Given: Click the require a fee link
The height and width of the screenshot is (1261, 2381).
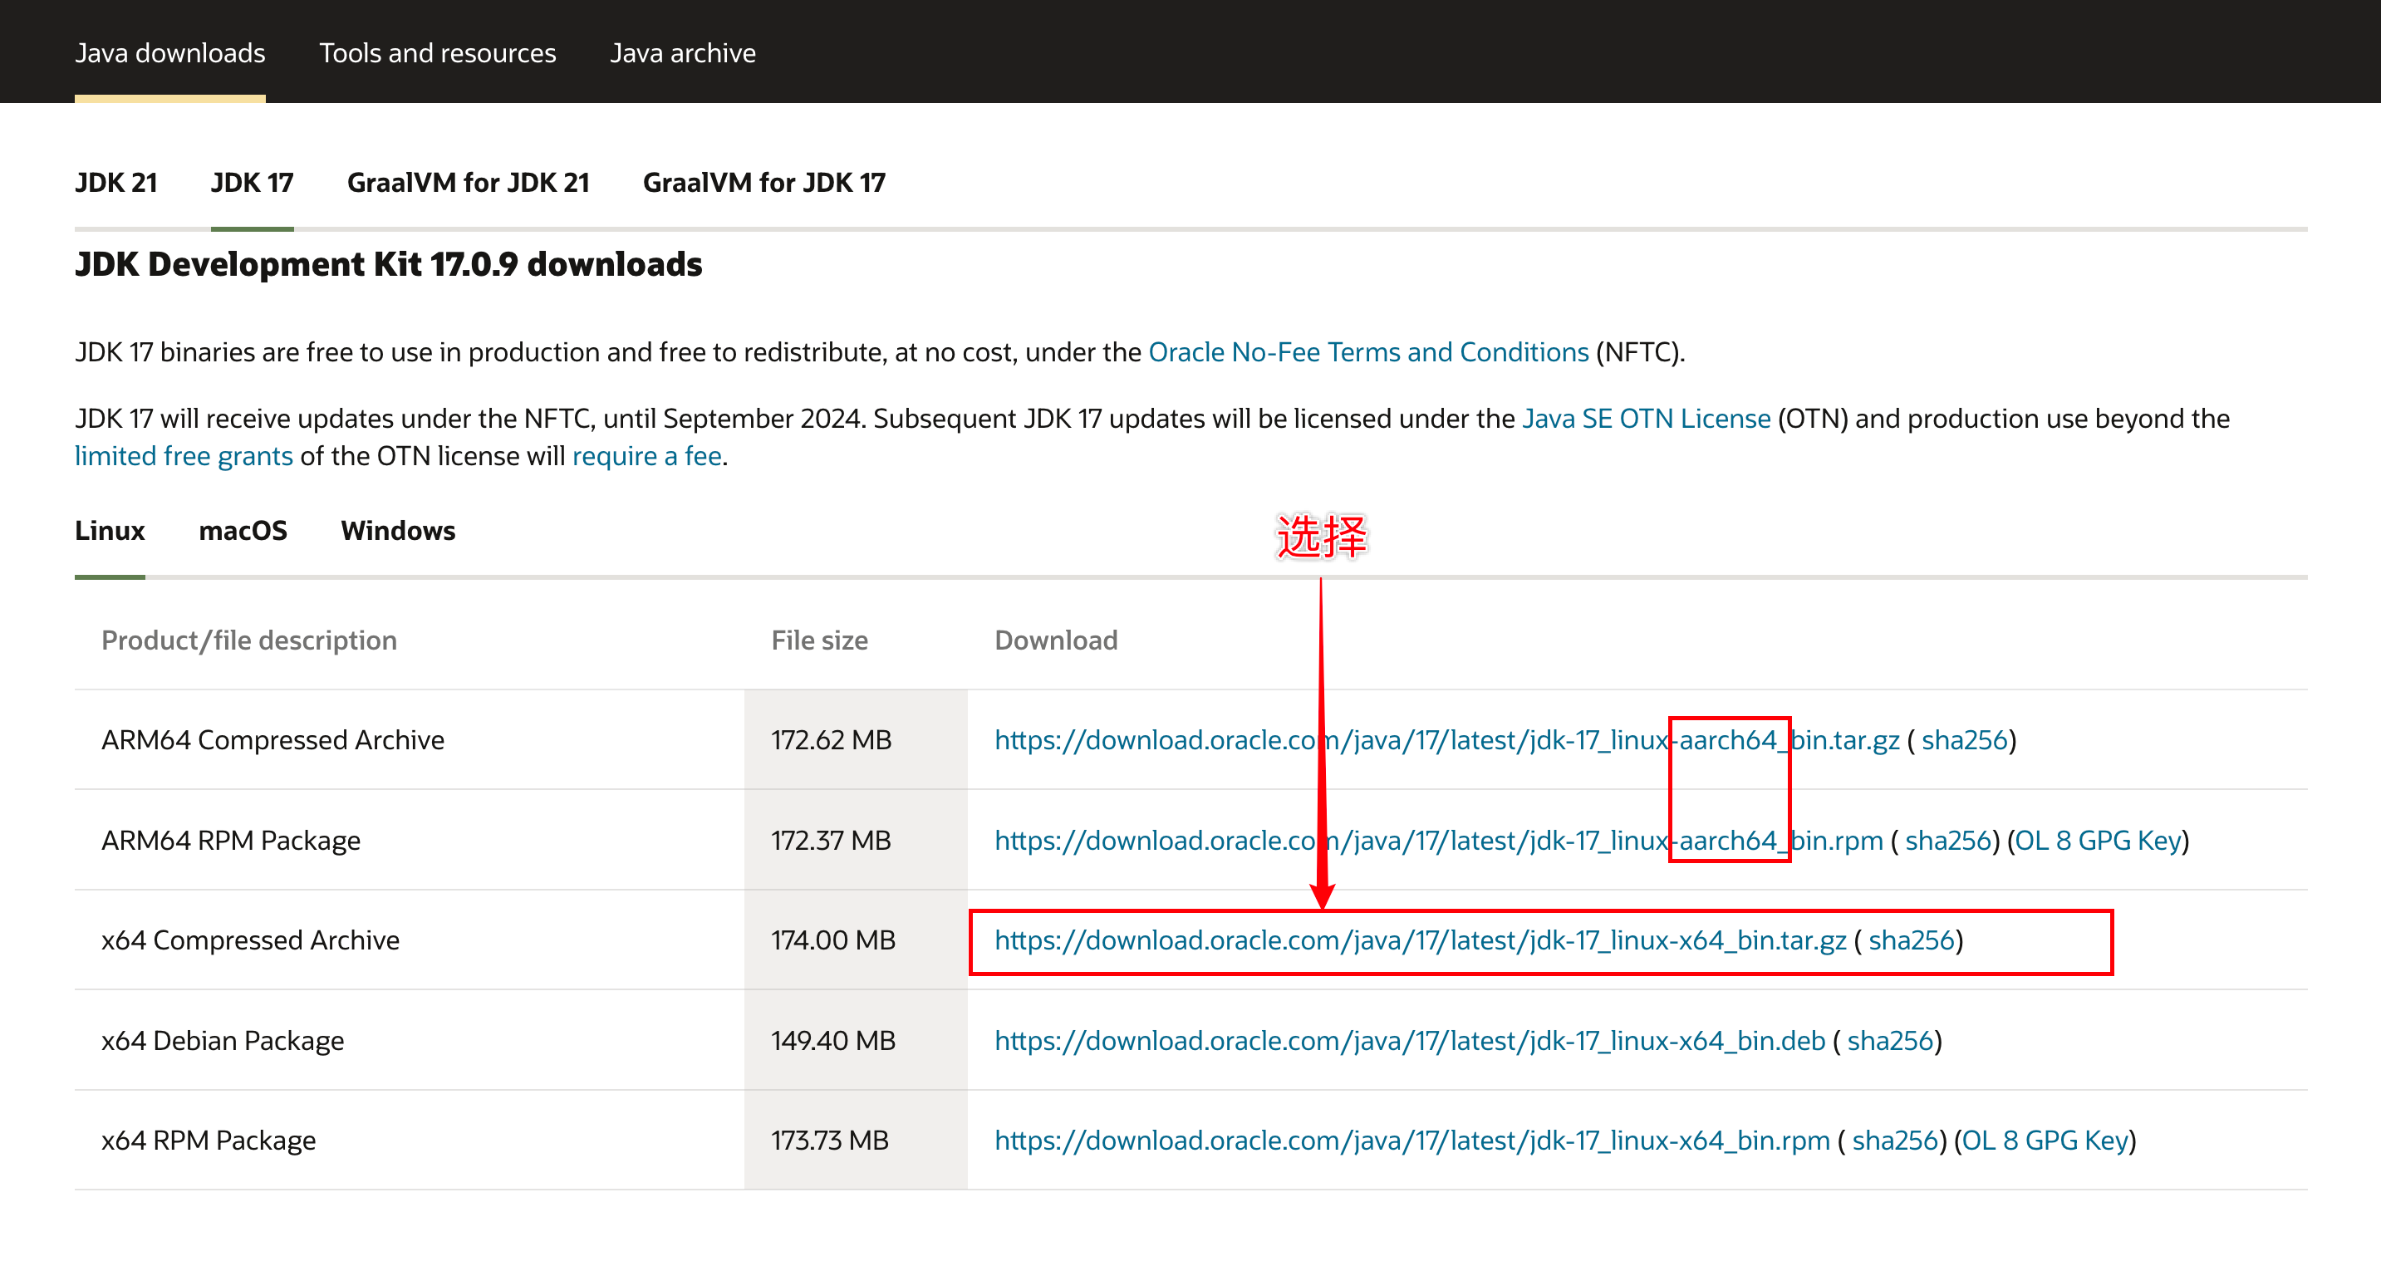Looking at the screenshot, I should [x=646, y=457].
